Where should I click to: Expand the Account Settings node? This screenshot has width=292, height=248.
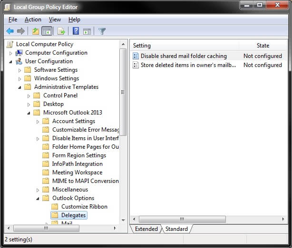tap(38, 122)
